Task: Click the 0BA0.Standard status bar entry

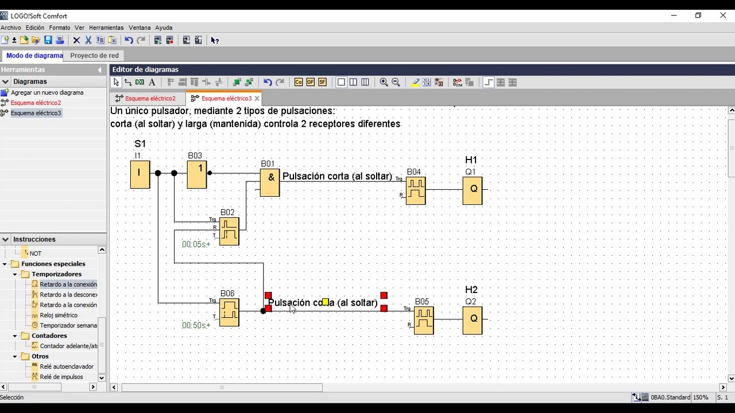Action: click(x=670, y=398)
